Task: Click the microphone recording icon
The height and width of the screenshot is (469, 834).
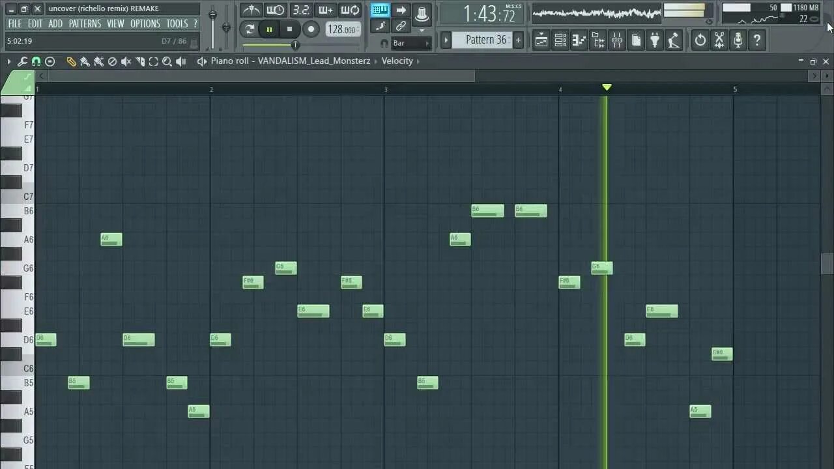Action: pyautogui.click(x=738, y=40)
